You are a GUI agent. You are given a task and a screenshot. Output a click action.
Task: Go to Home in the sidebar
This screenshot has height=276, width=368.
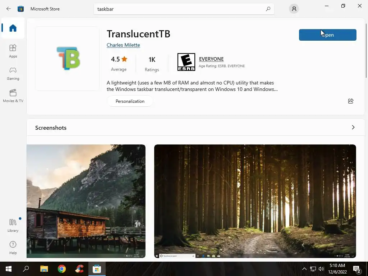(13, 28)
